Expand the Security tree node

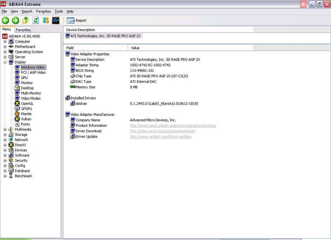(x=5, y=160)
